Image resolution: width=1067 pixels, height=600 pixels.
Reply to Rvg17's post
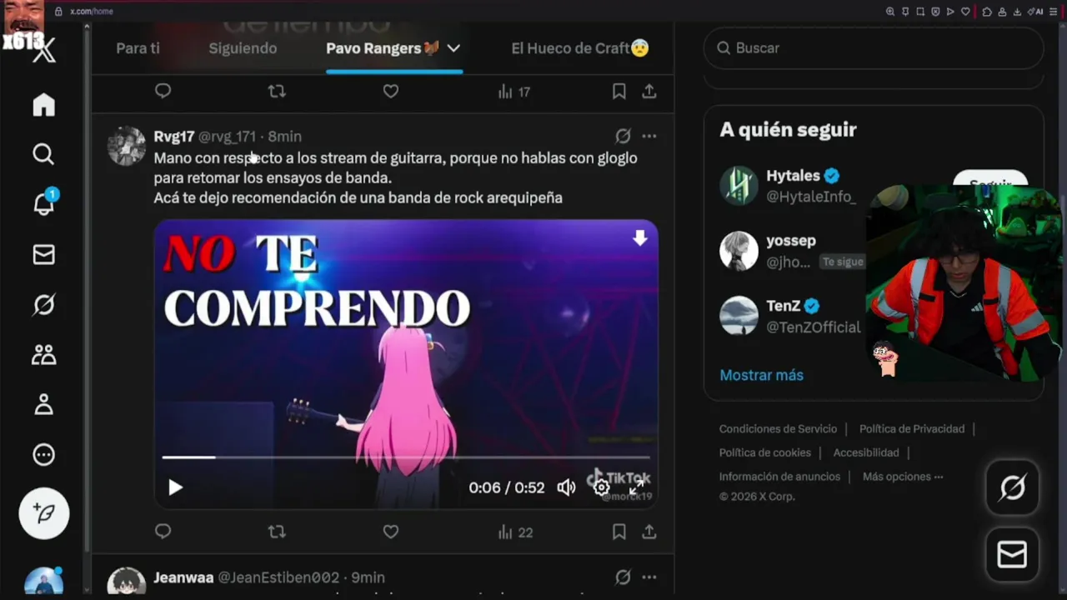pyautogui.click(x=163, y=532)
